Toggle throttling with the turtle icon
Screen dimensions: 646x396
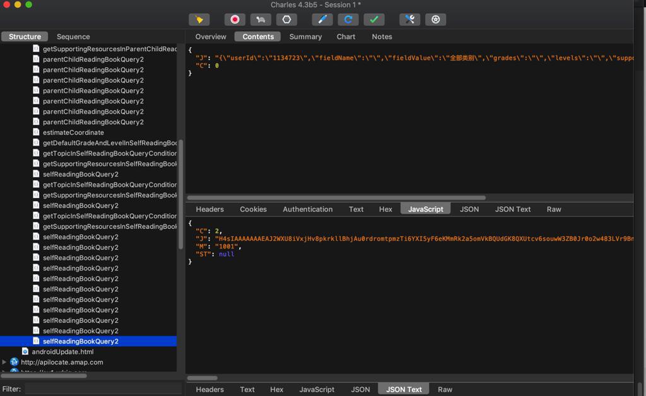(x=261, y=20)
